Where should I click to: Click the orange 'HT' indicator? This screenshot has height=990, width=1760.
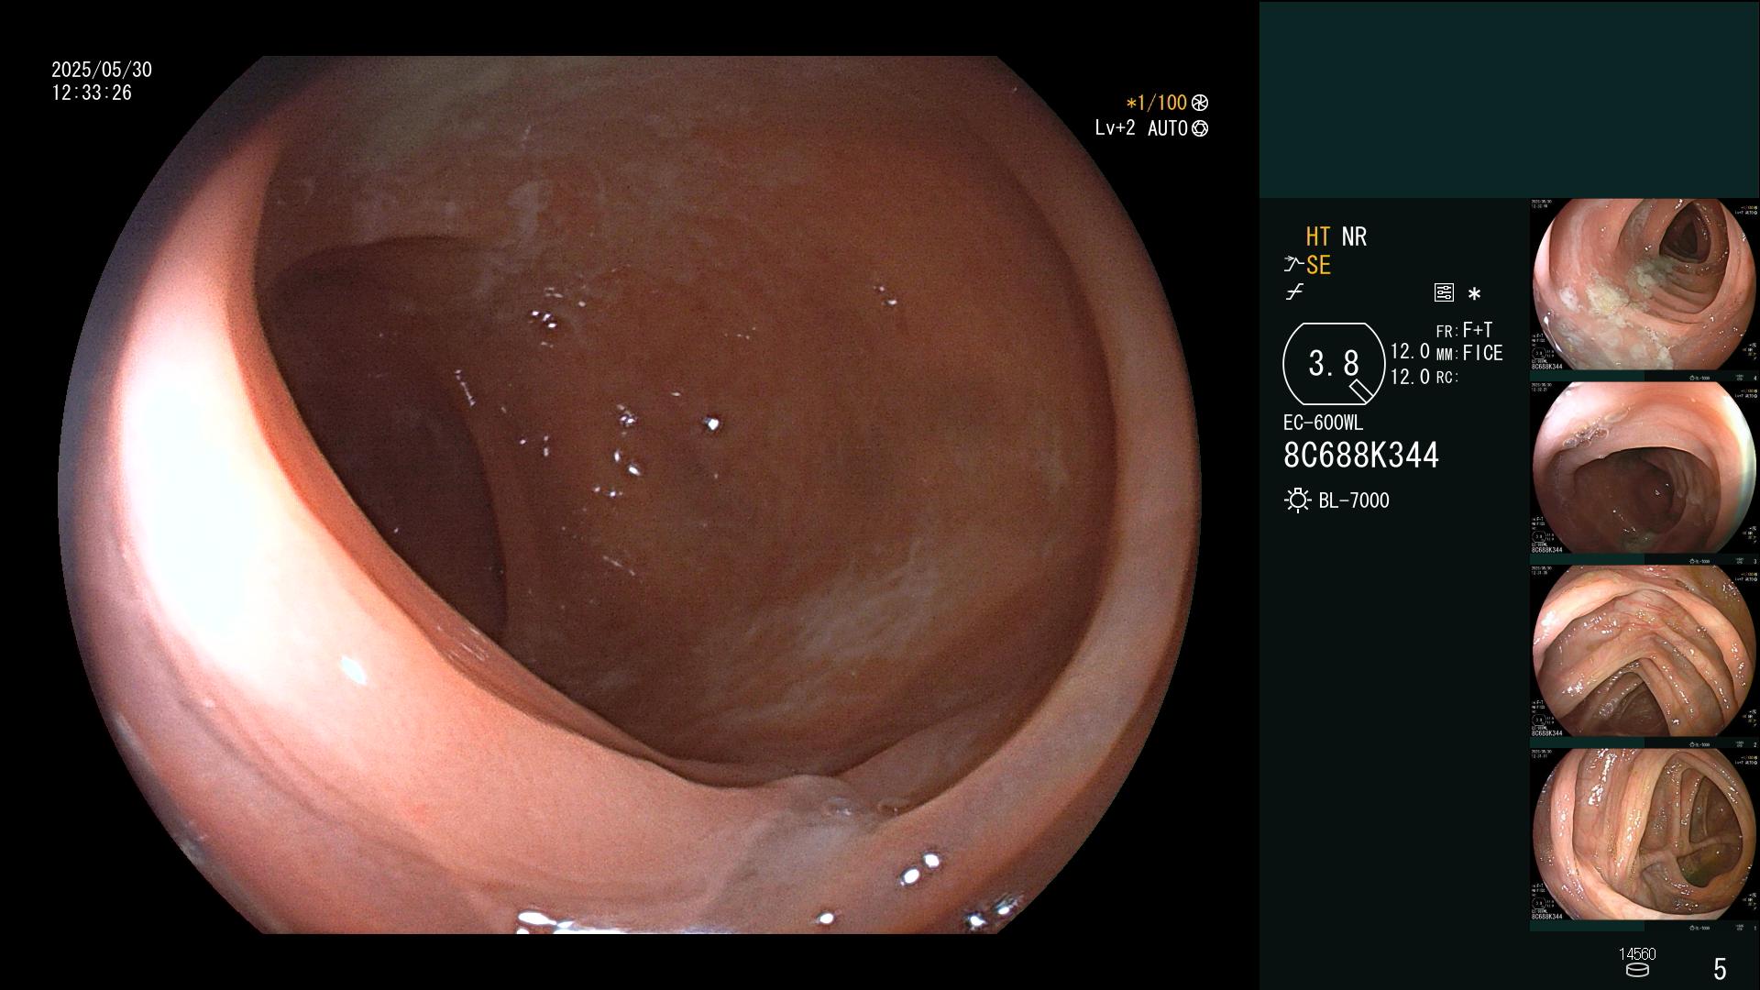(x=1318, y=236)
